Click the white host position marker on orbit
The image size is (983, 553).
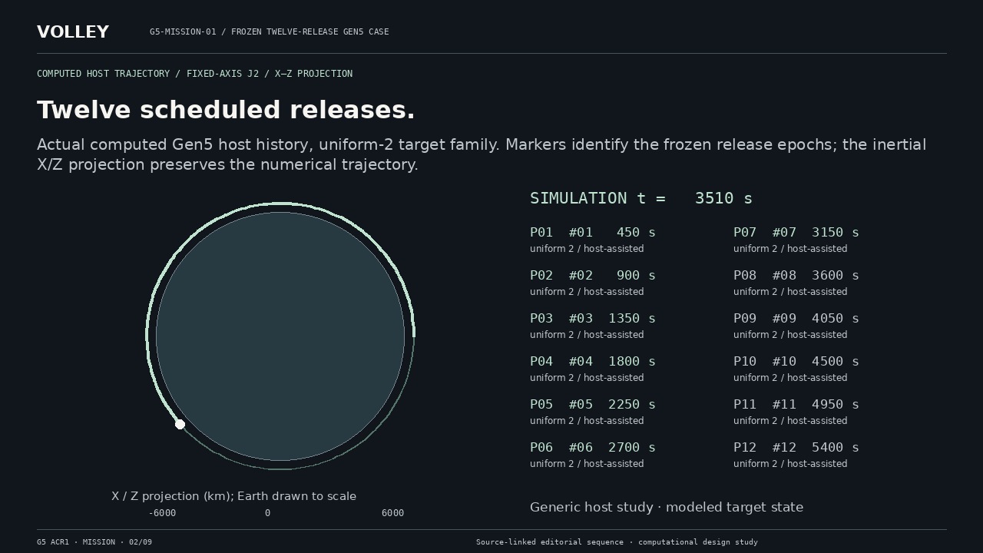(x=180, y=424)
